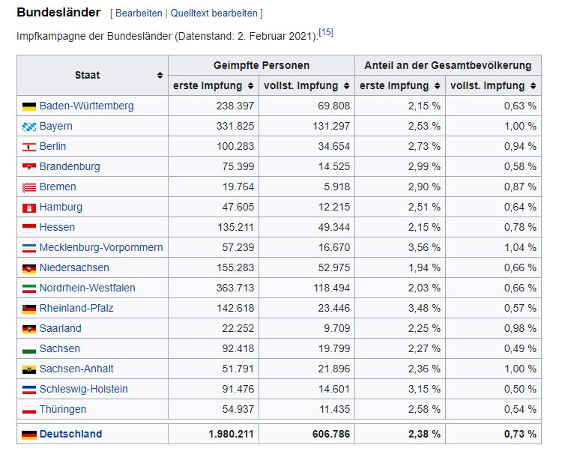Open the Mecklenburg-Vorpommern article link
The width and height of the screenshot is (562, 454).
click(101, 248)
